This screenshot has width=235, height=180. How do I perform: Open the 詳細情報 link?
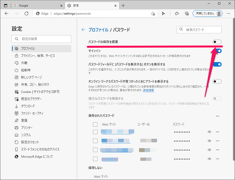coord(149,90)
